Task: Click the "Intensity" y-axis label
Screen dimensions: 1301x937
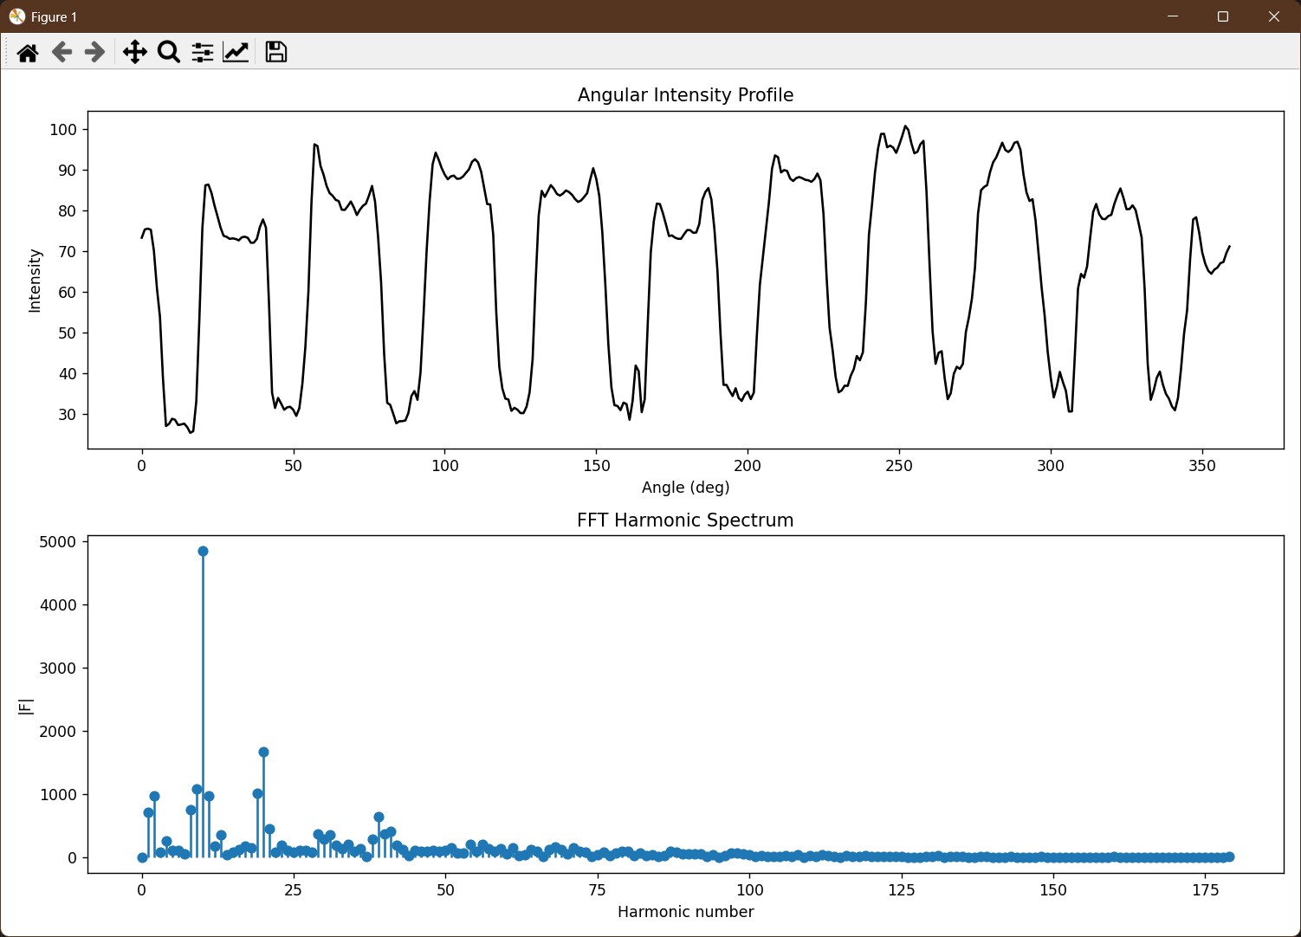Action: click(x=35, y=281)
